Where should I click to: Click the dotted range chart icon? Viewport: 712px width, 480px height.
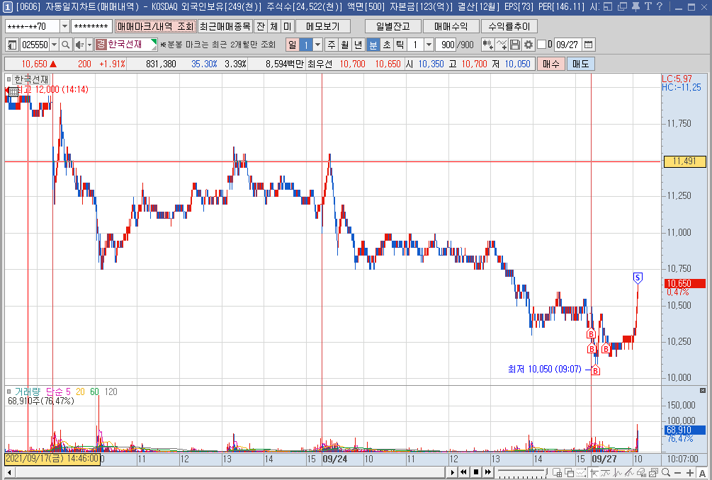pyautogui.click(x=581, y=472)
